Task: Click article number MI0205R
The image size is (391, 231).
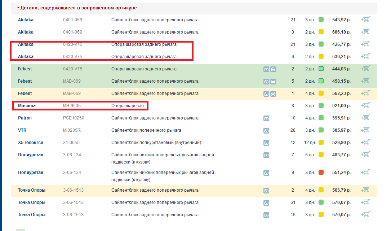Action: [x=72, y=130]
